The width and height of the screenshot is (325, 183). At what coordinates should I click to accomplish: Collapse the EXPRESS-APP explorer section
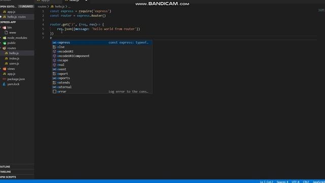(x=17, y=22)
